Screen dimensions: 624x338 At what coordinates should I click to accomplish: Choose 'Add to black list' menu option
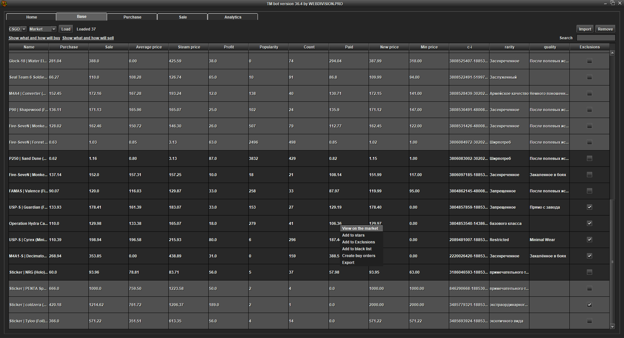(357, 249)
